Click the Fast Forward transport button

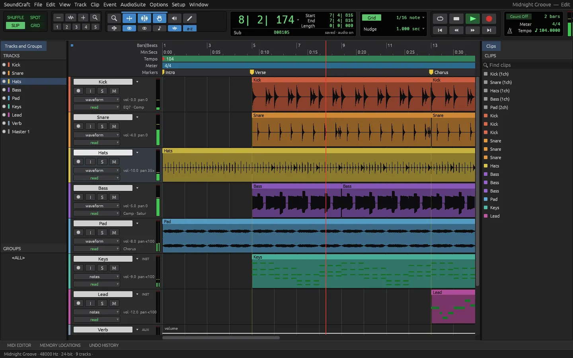point(472,30)
